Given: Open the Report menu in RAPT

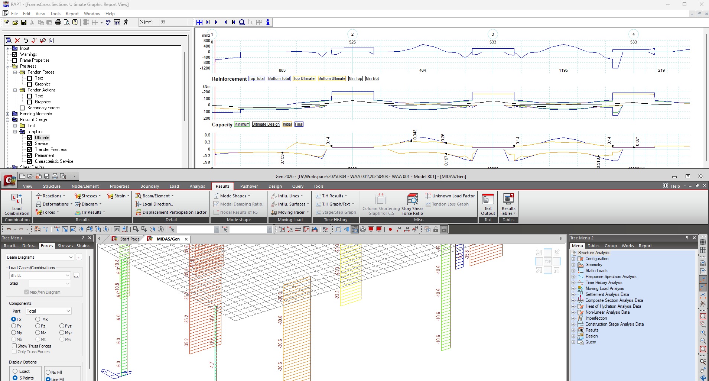Looking at the screenshot, I should click(72, 14).
